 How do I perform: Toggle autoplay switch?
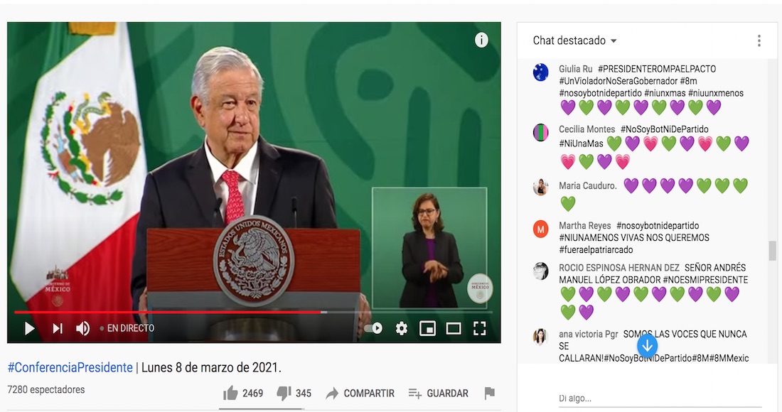373,328
